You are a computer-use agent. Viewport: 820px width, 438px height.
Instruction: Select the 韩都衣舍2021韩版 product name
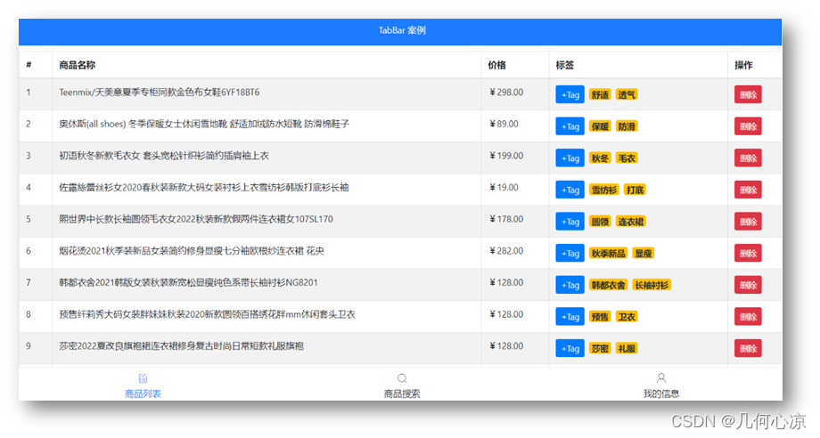tap(188, 283)
